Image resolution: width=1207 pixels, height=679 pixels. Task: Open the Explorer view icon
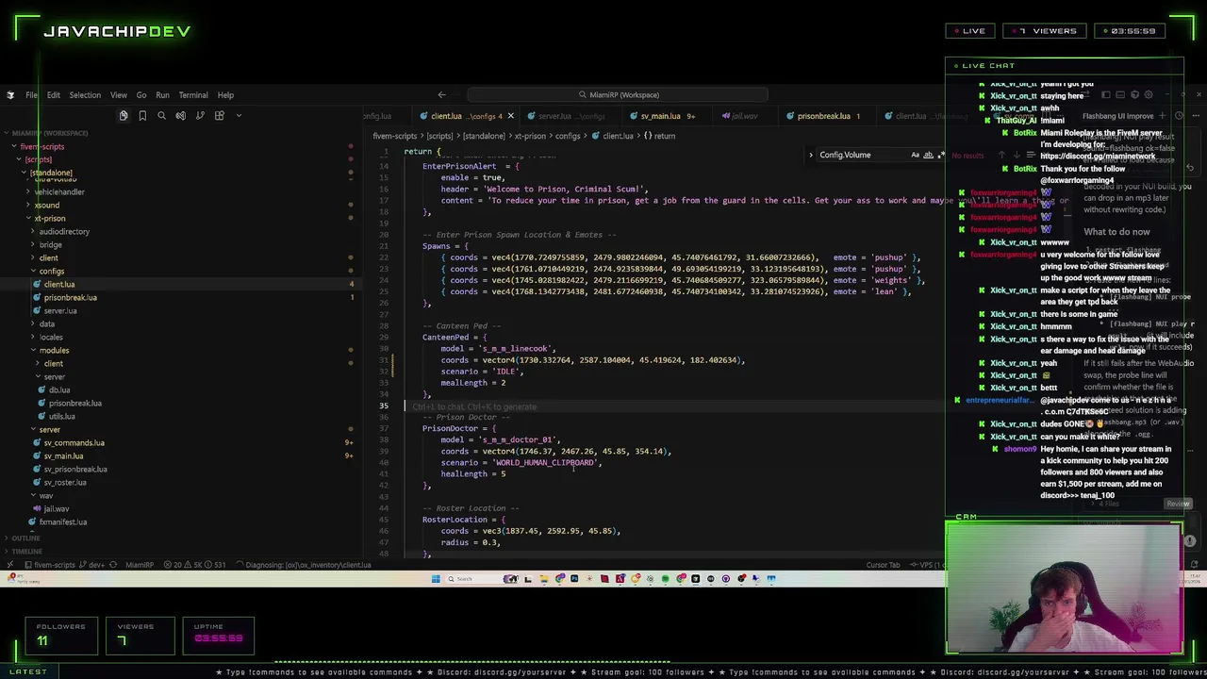click(x=123, y=115)
